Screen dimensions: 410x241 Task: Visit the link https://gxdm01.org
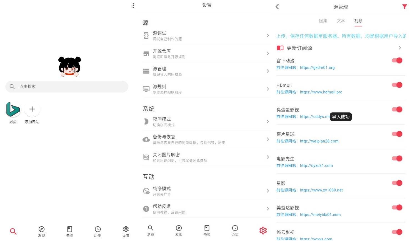(x=317, y=67)
